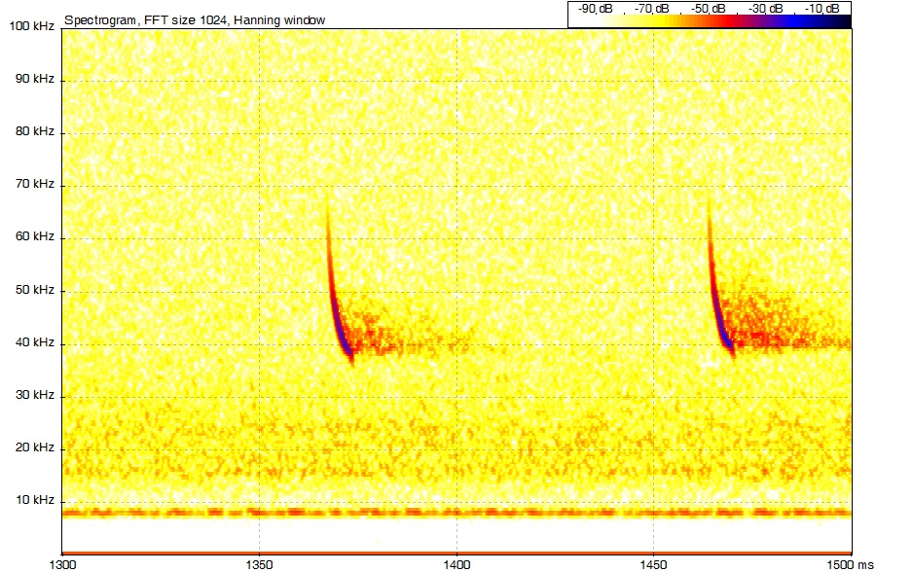Click the -90 dB legend label
Viewport: 913px width, 572px height.
pyautogui.click(x=595, y=9)
